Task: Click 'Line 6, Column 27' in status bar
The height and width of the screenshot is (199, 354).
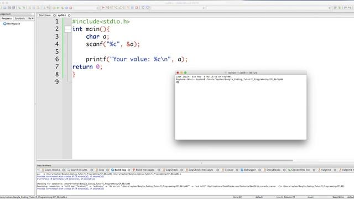Action: pos(285,197)
